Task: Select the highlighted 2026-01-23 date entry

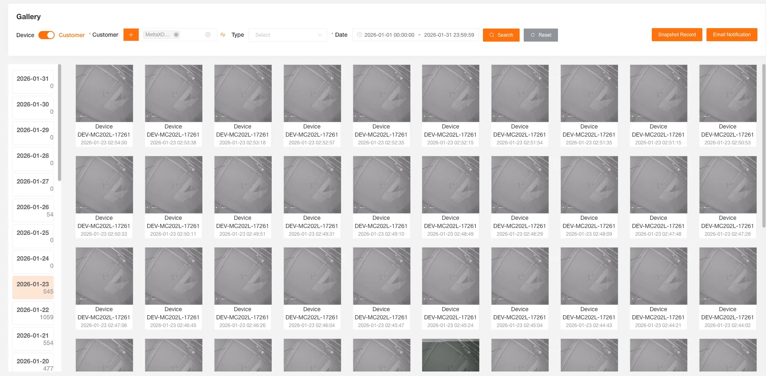Action: point(33,288)
